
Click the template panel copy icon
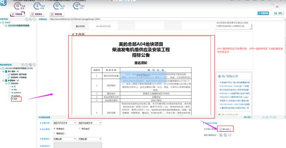[31, 65]
